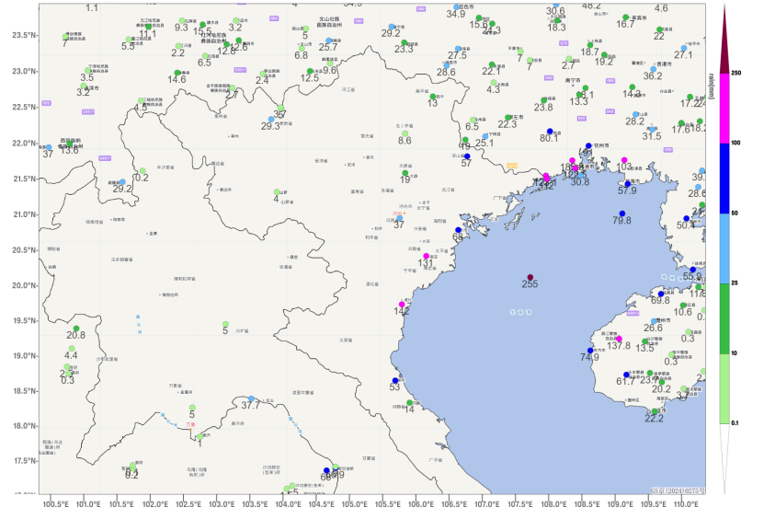Click the rainfall value 9.3 on the map
This screenshot has height=519, width=764.
coord(181,29)
